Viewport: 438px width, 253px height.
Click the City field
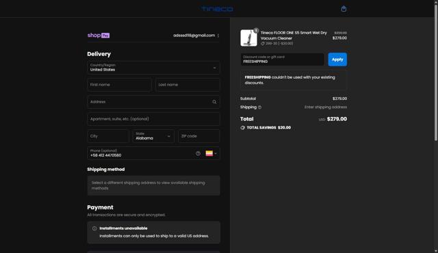click(x=108, y=136)
